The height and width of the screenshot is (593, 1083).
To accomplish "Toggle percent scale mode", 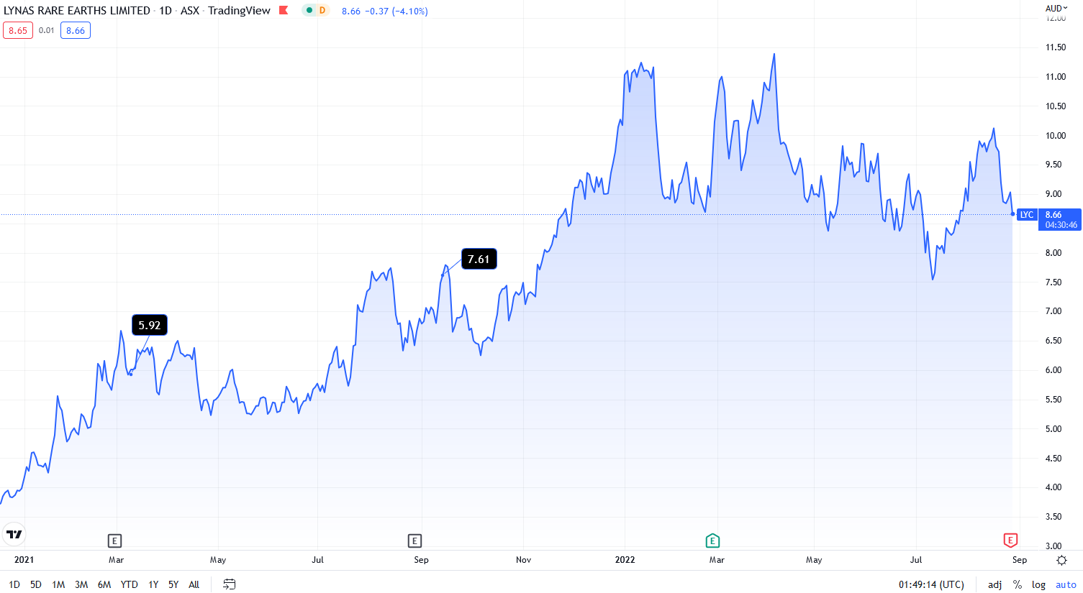I will point(1018,584).
